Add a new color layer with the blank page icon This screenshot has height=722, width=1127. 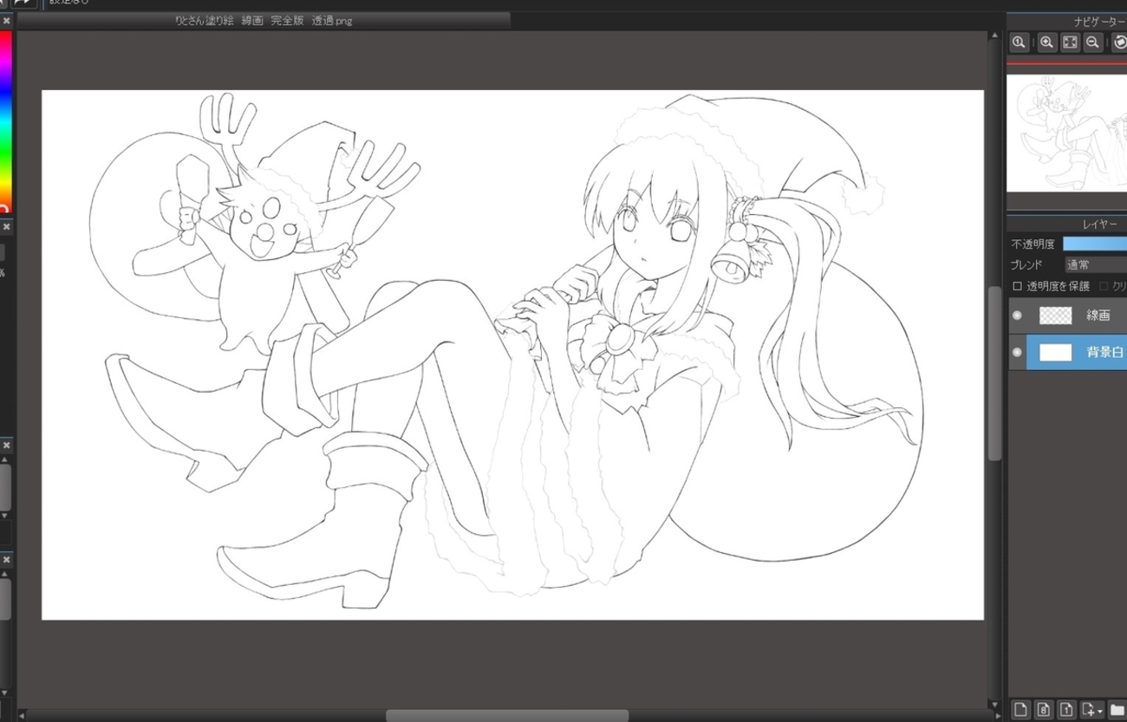pos(1020,710)
